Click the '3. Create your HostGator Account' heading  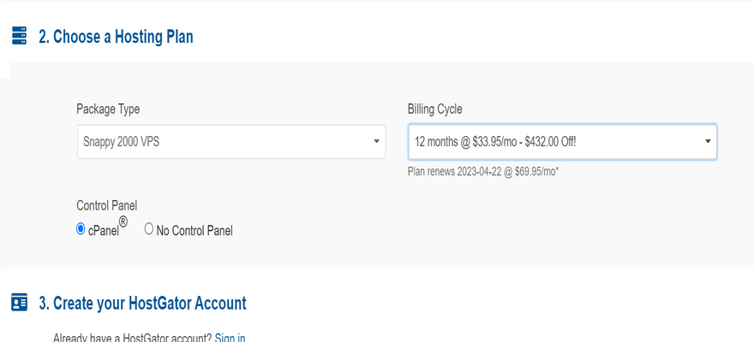(x=142, y=304)
